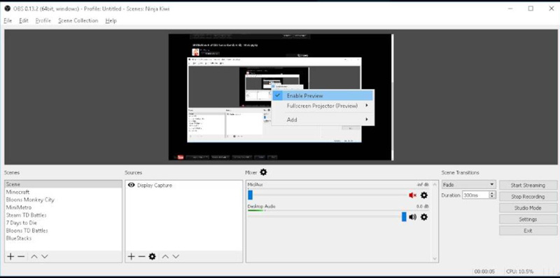Open the Fade transition dropdown

pyautogui.click(x=468, y=185)
